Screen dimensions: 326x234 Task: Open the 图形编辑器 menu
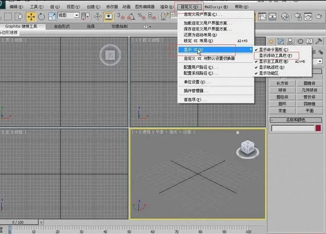click(x=145, y=7)
